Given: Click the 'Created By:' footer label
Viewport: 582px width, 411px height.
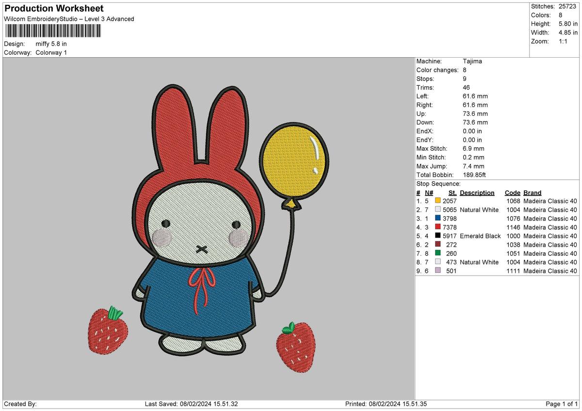Looking at the screenshot, I should [20, 404].
